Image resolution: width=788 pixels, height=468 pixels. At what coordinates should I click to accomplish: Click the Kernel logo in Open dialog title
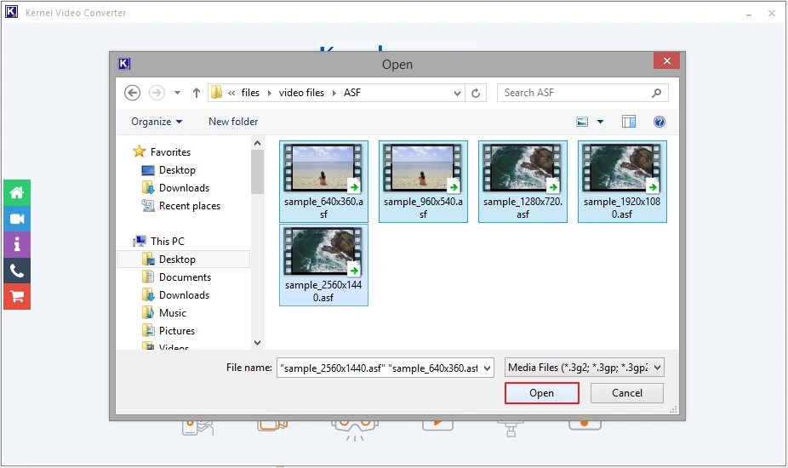(124, 64)
